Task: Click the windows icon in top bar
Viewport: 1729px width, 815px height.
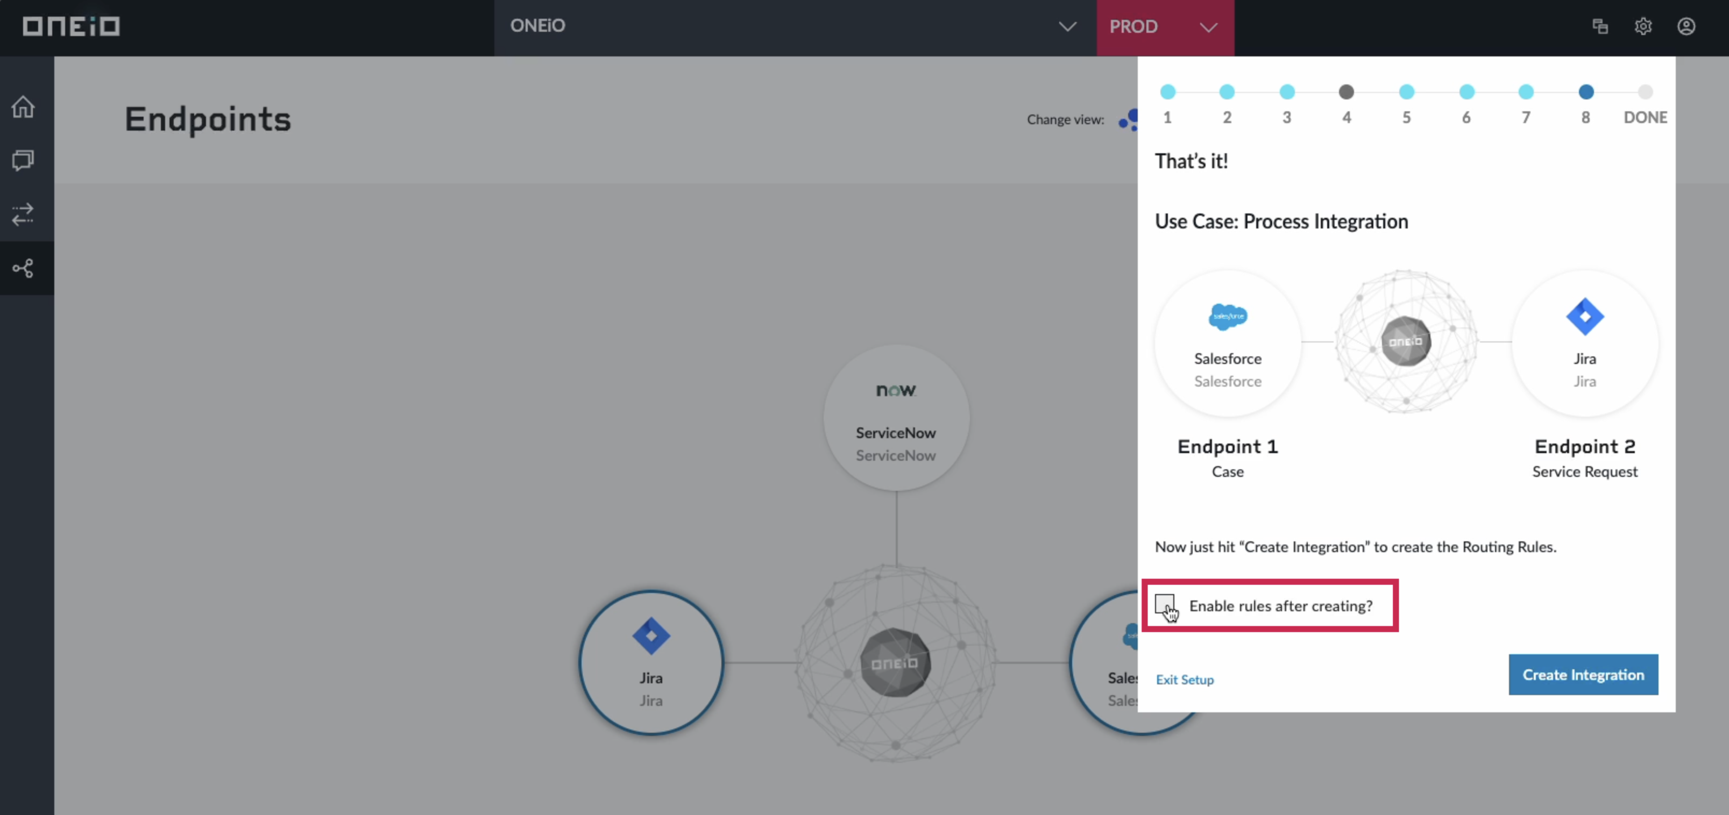Action: (1600, 26)
